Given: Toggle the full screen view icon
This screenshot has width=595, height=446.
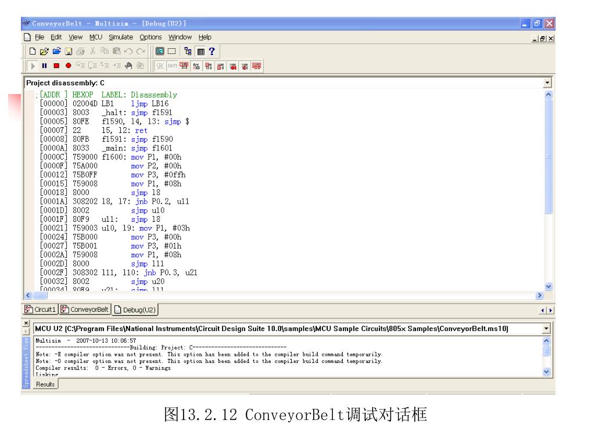Looking at the screenshot, I should (x=160, y=51).
